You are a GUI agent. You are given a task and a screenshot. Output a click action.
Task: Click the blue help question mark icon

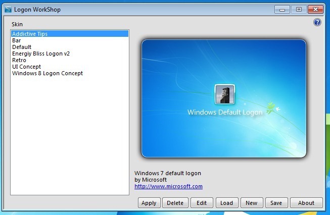[x=317, y=22]
